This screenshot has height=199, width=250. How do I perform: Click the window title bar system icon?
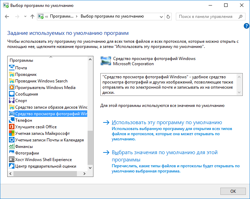pos(6,5)
